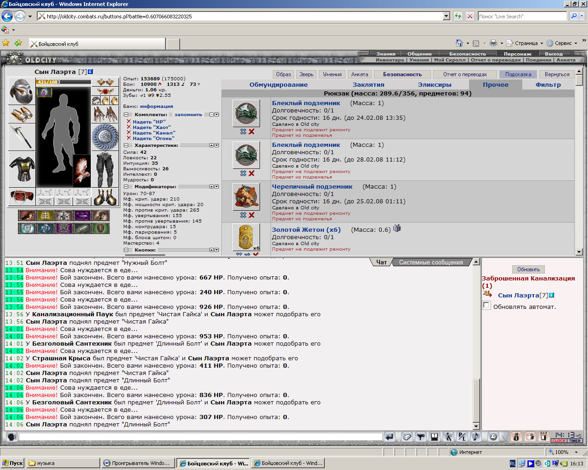Delete the Черепичный подземник item with red X
Screen dimensions: 588x470
coord(251,215)
